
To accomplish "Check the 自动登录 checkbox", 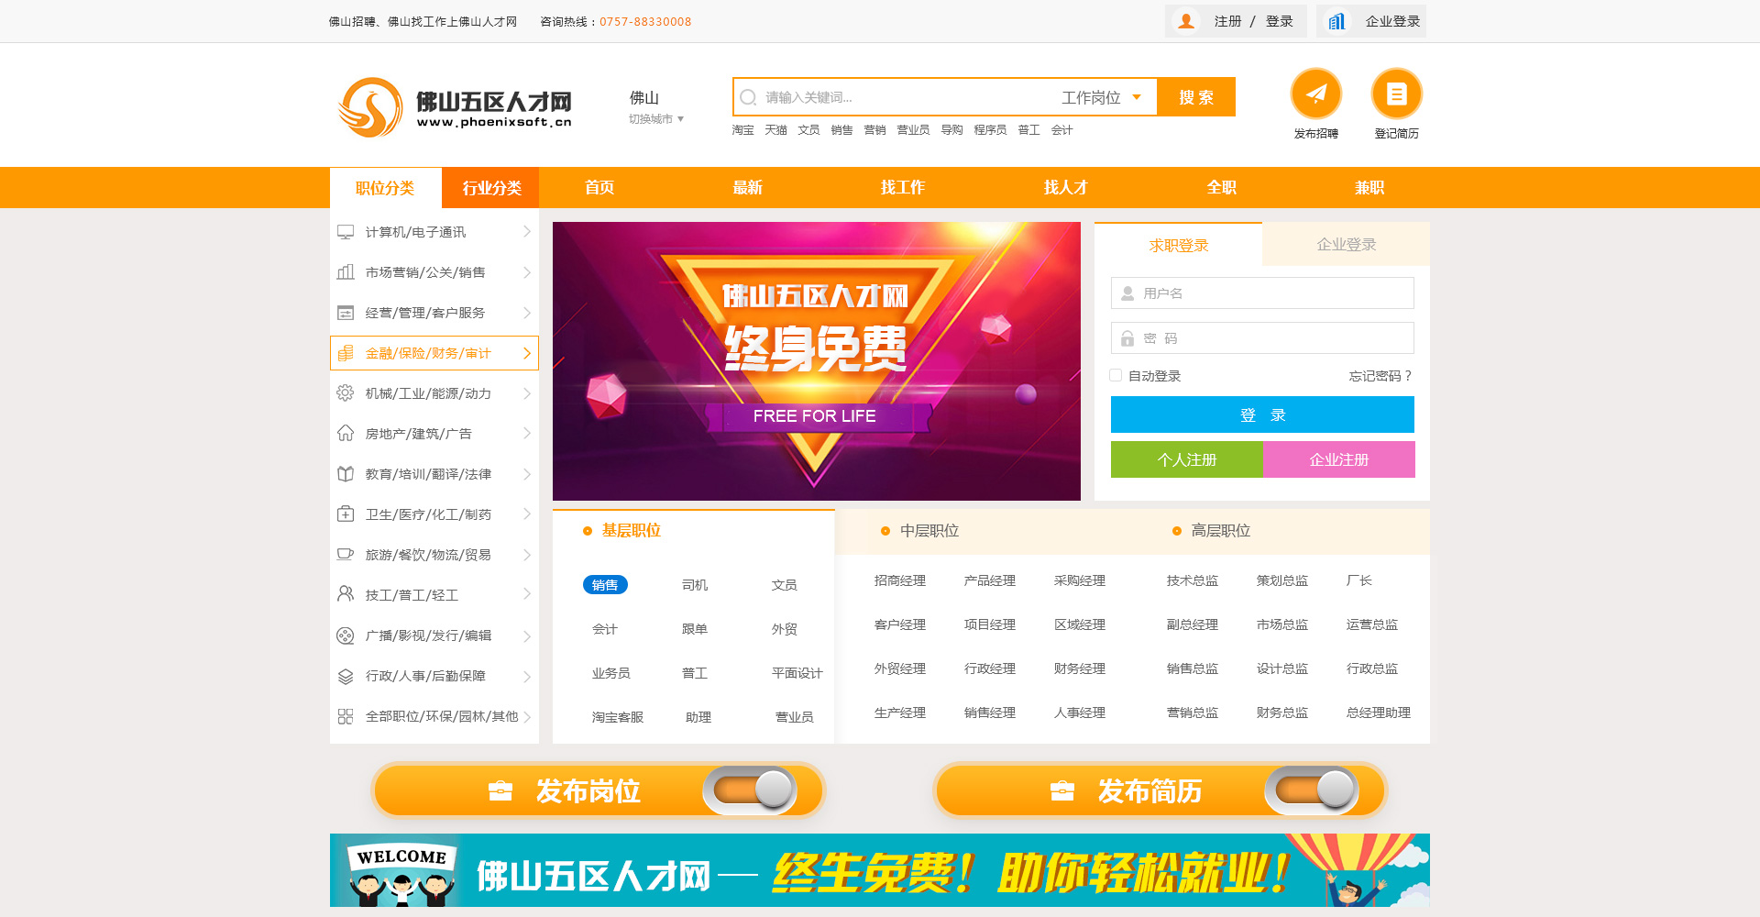I will coord(1116,375).
